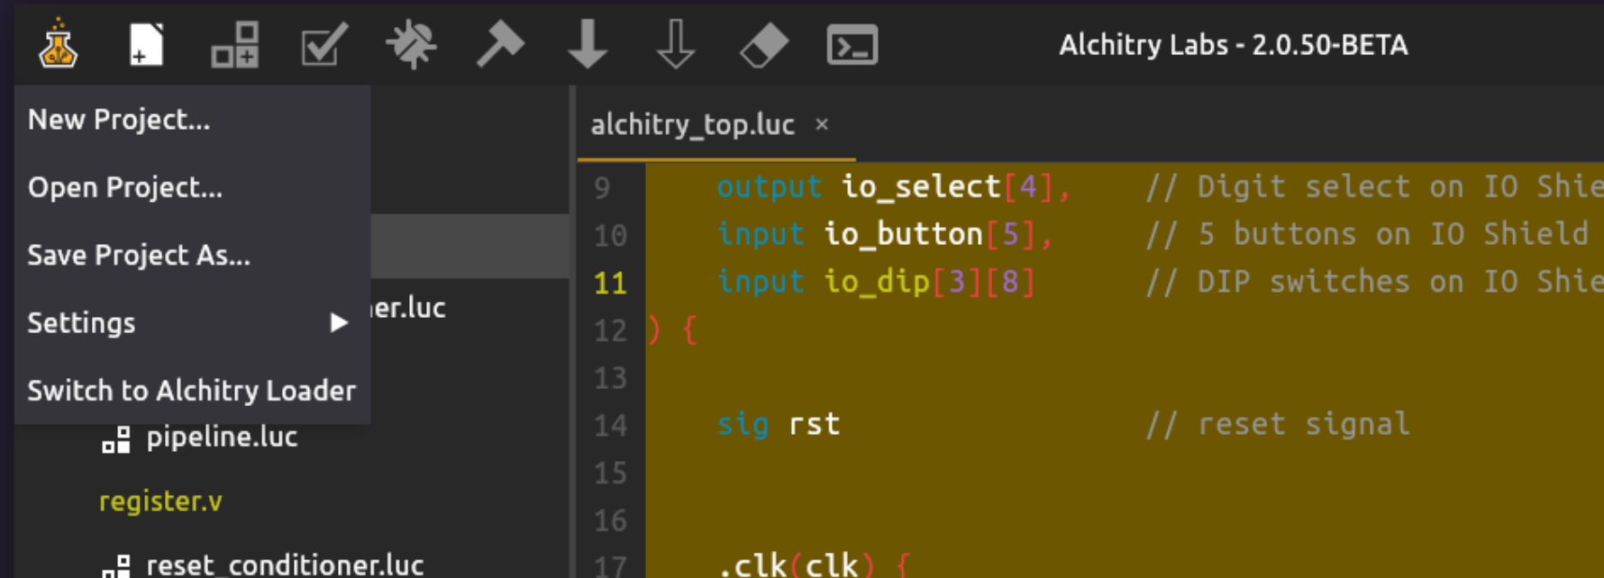
Task: Click the build hammer icon
Action: [499, 44]
